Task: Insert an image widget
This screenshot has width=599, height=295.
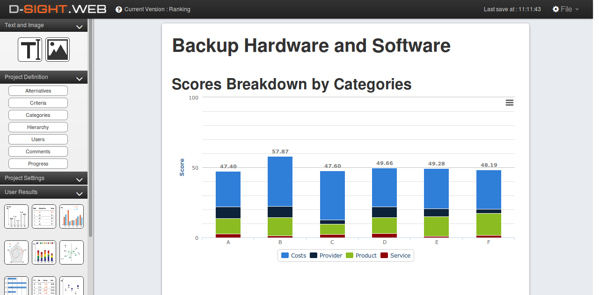Action: [58, 50]
